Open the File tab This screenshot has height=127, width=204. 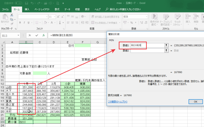5,9
